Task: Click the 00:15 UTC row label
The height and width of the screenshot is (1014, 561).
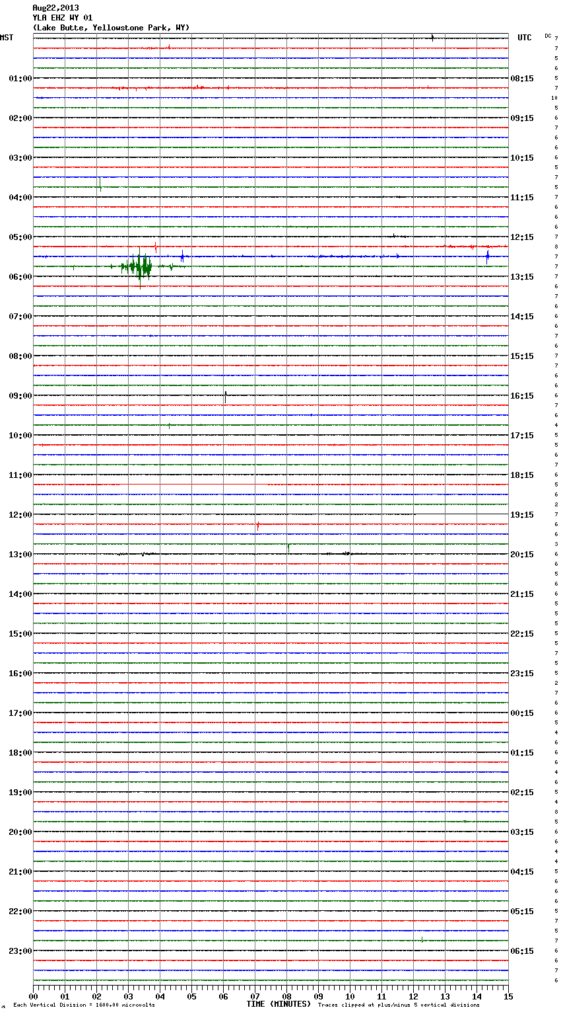Action: click(522, 713)
